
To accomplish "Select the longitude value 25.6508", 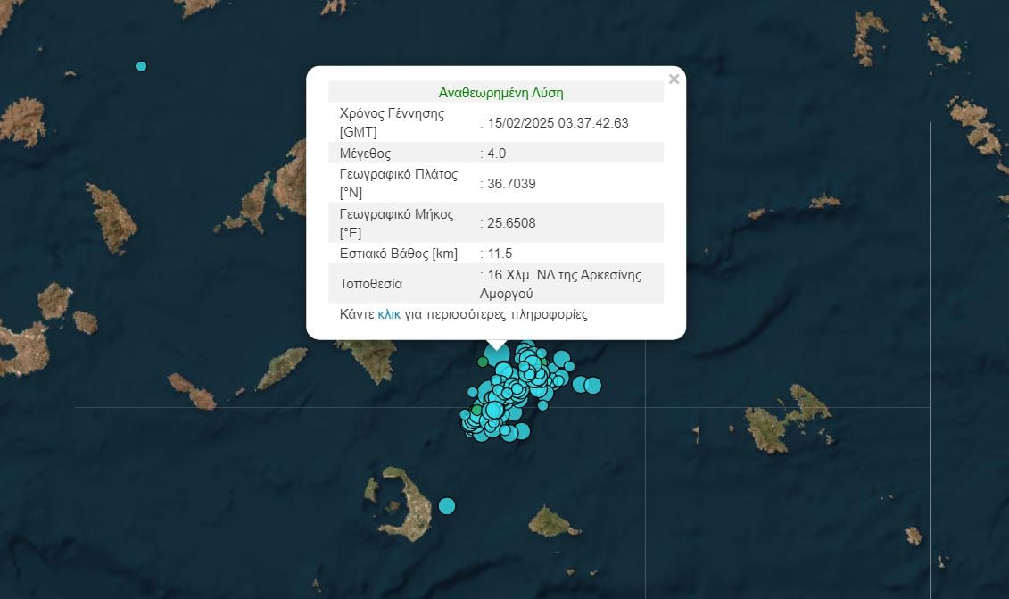I will (509, 223).
